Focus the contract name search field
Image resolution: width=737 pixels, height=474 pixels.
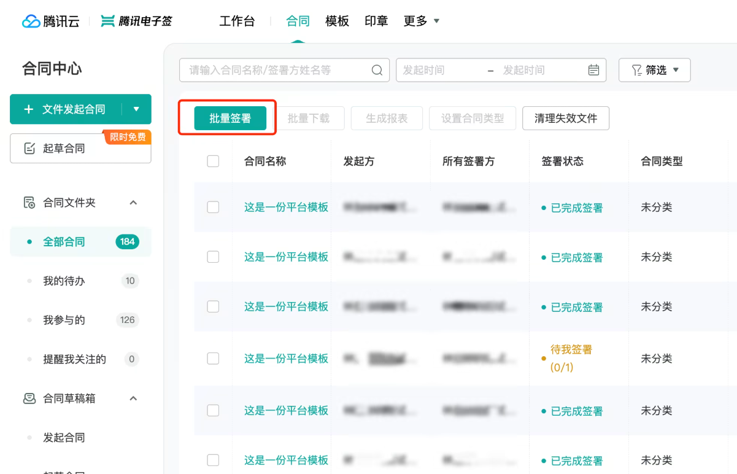coord(284,70)
